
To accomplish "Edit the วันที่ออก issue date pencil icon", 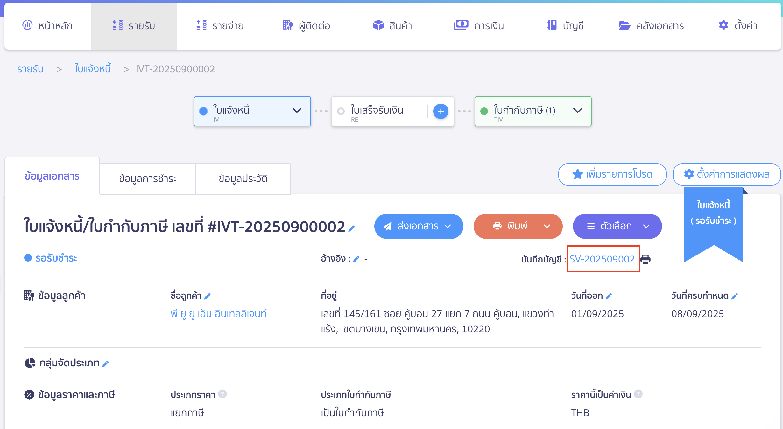I will click(609, 296).
